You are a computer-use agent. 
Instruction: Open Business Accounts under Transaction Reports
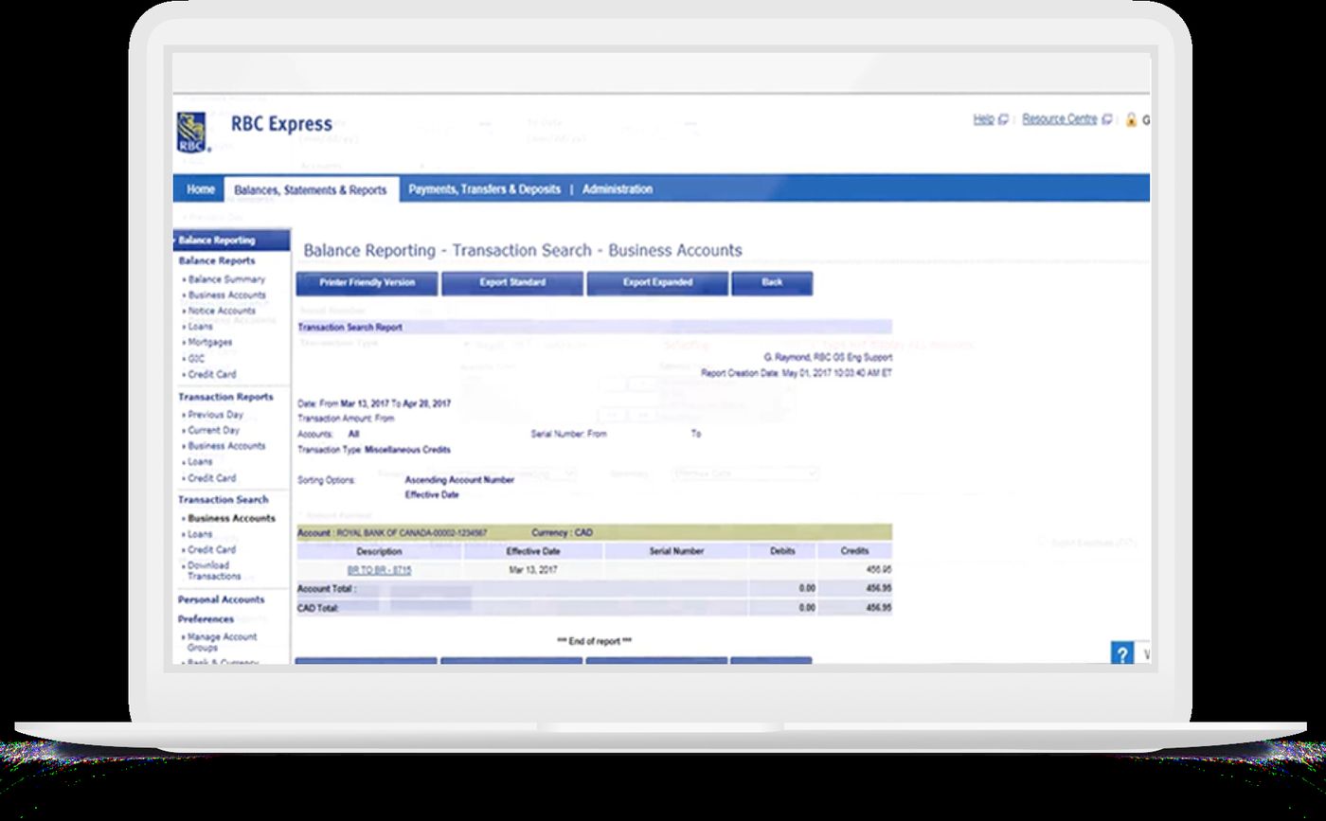point(226,446)
